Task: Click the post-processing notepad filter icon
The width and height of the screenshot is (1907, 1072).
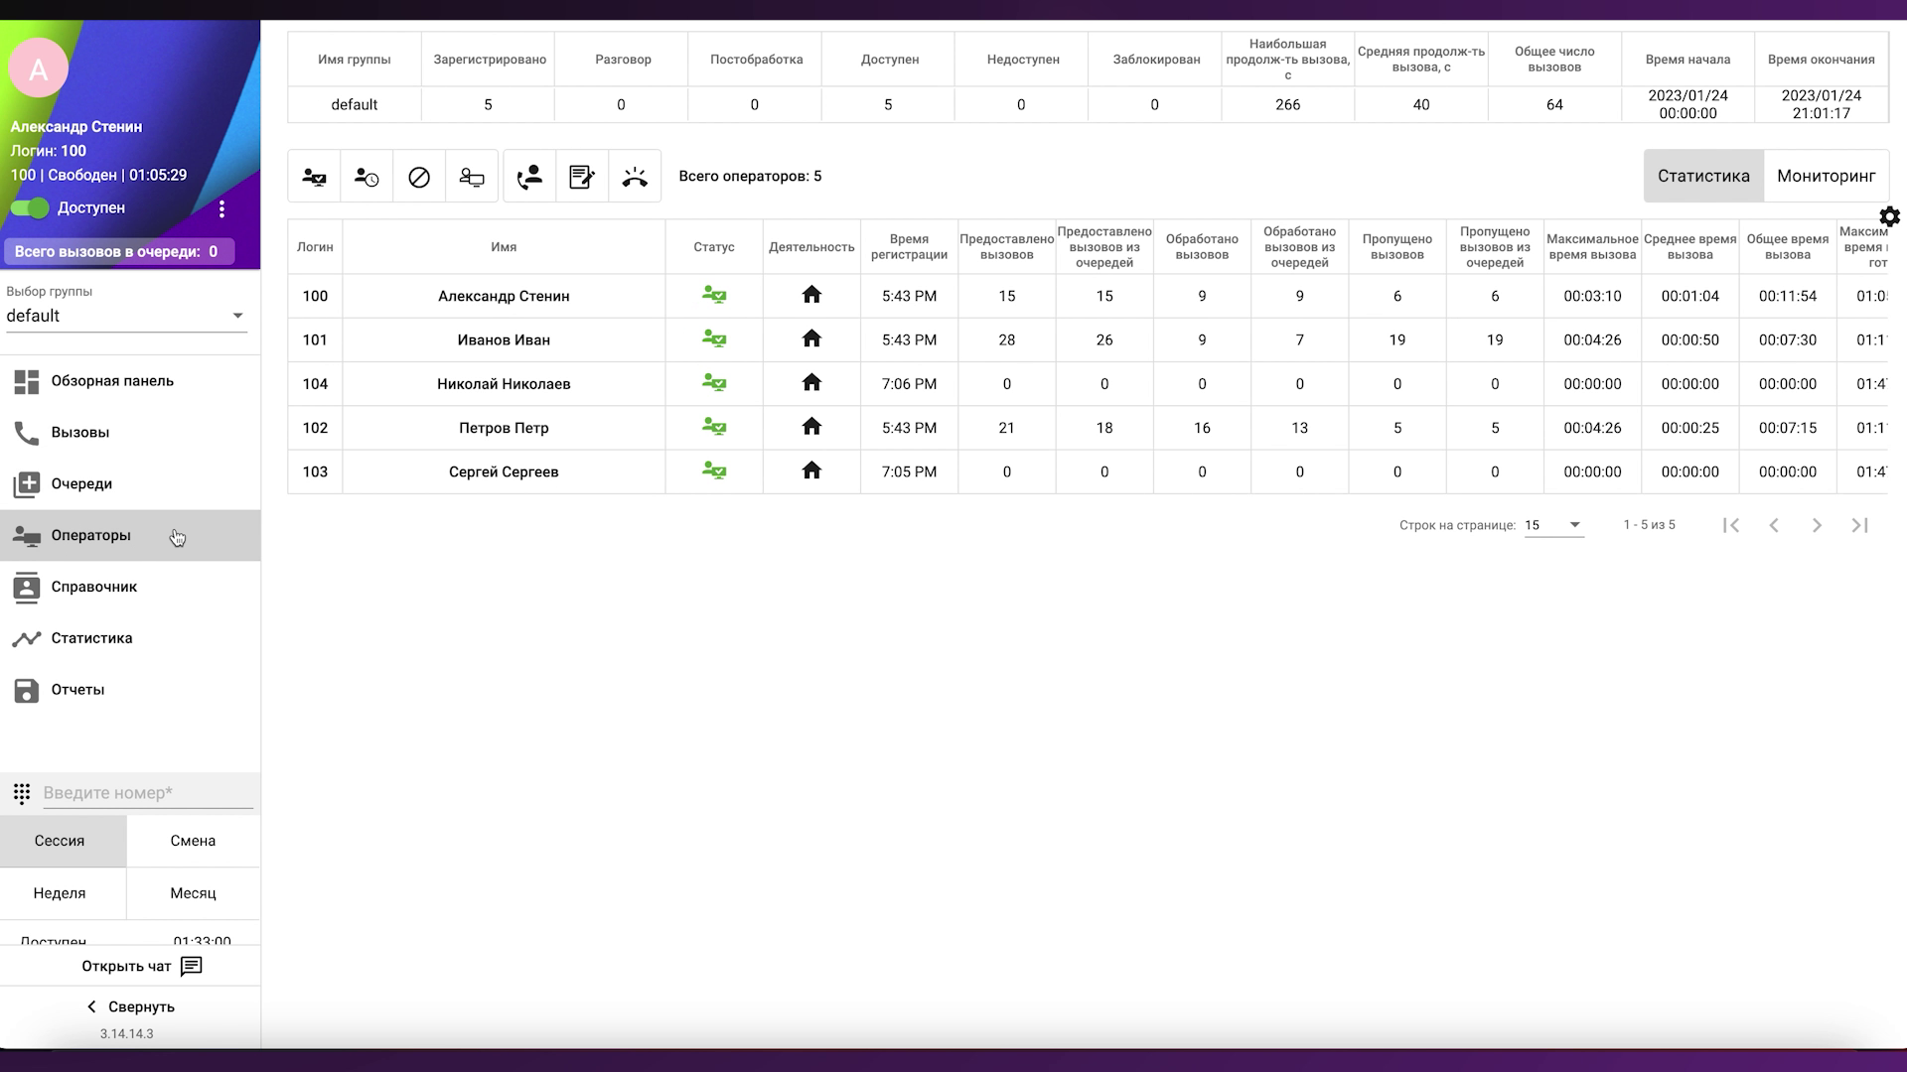Action: (x=582, y=177)
